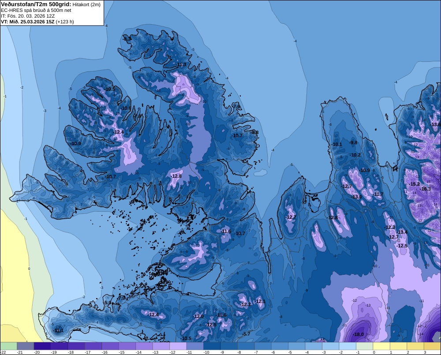
Task: Click the -18.0 temperature label on the map
Action: pyautogui.click(x=358, y=334)
